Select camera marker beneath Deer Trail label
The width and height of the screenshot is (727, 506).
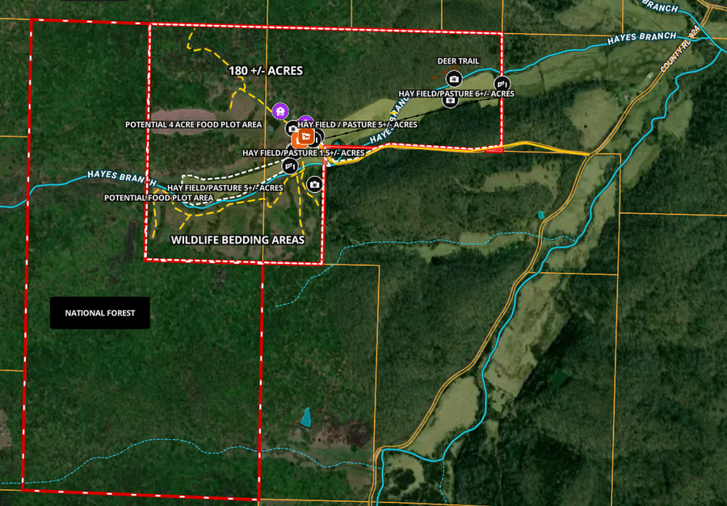point(454,78)
